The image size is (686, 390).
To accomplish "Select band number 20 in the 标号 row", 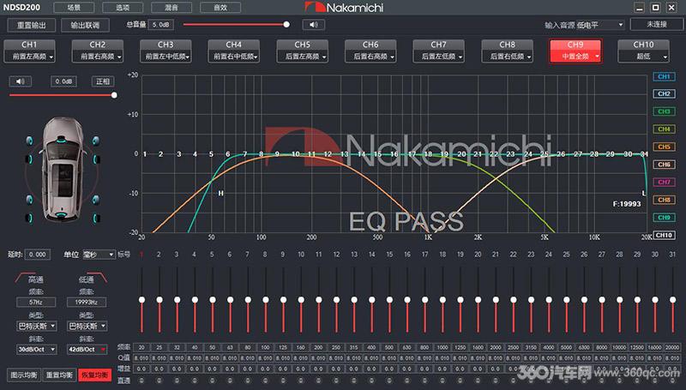I will (478, 254).
